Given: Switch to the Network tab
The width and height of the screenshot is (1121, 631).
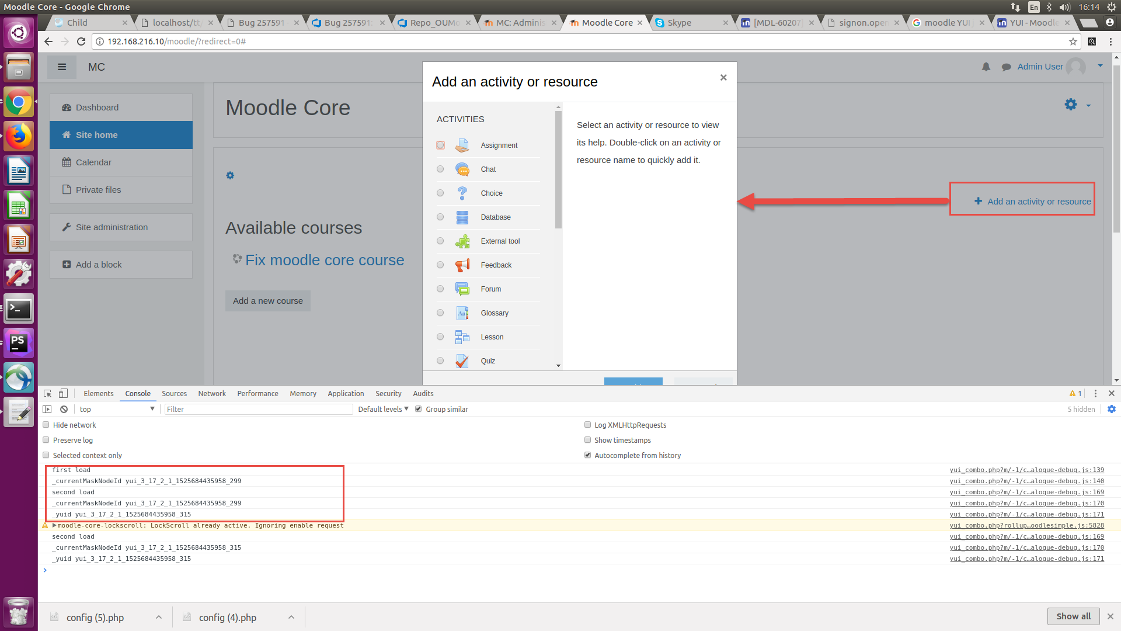Looking at the screenshot, I should pos(212,394).
